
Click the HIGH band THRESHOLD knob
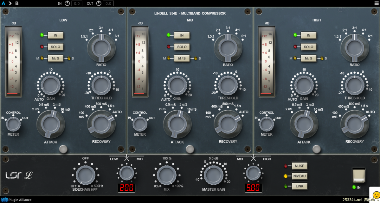coord(355,85)
